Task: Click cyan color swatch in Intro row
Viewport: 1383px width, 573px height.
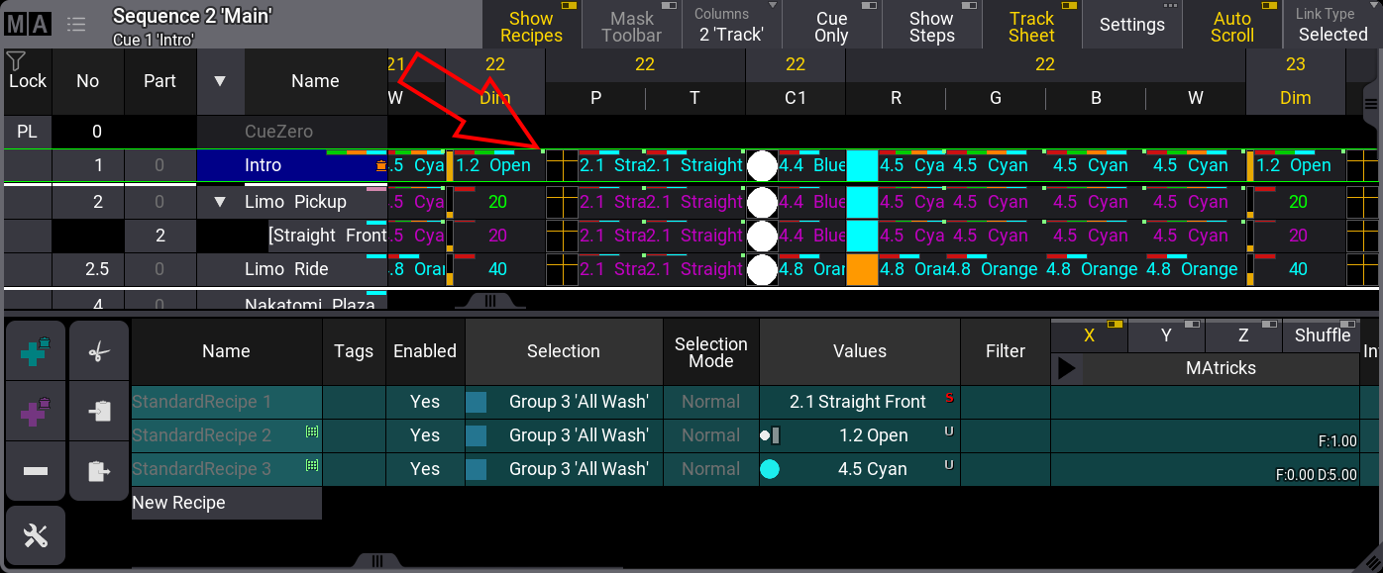Action: click(862, 166)
